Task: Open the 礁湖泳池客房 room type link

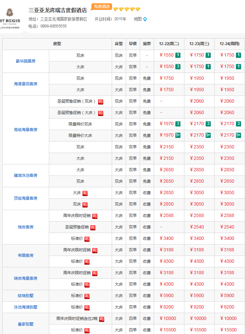Action: 25,175
